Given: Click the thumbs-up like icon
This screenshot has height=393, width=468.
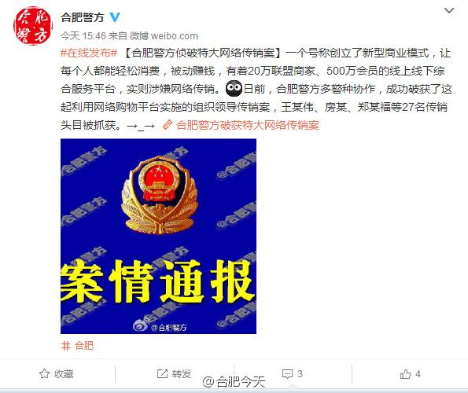Looking at the screenshot, I should (x=405, y=373).
